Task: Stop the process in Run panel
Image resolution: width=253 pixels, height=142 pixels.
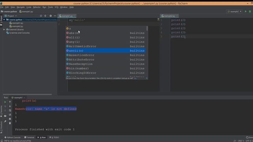Action: coord(5,106)
